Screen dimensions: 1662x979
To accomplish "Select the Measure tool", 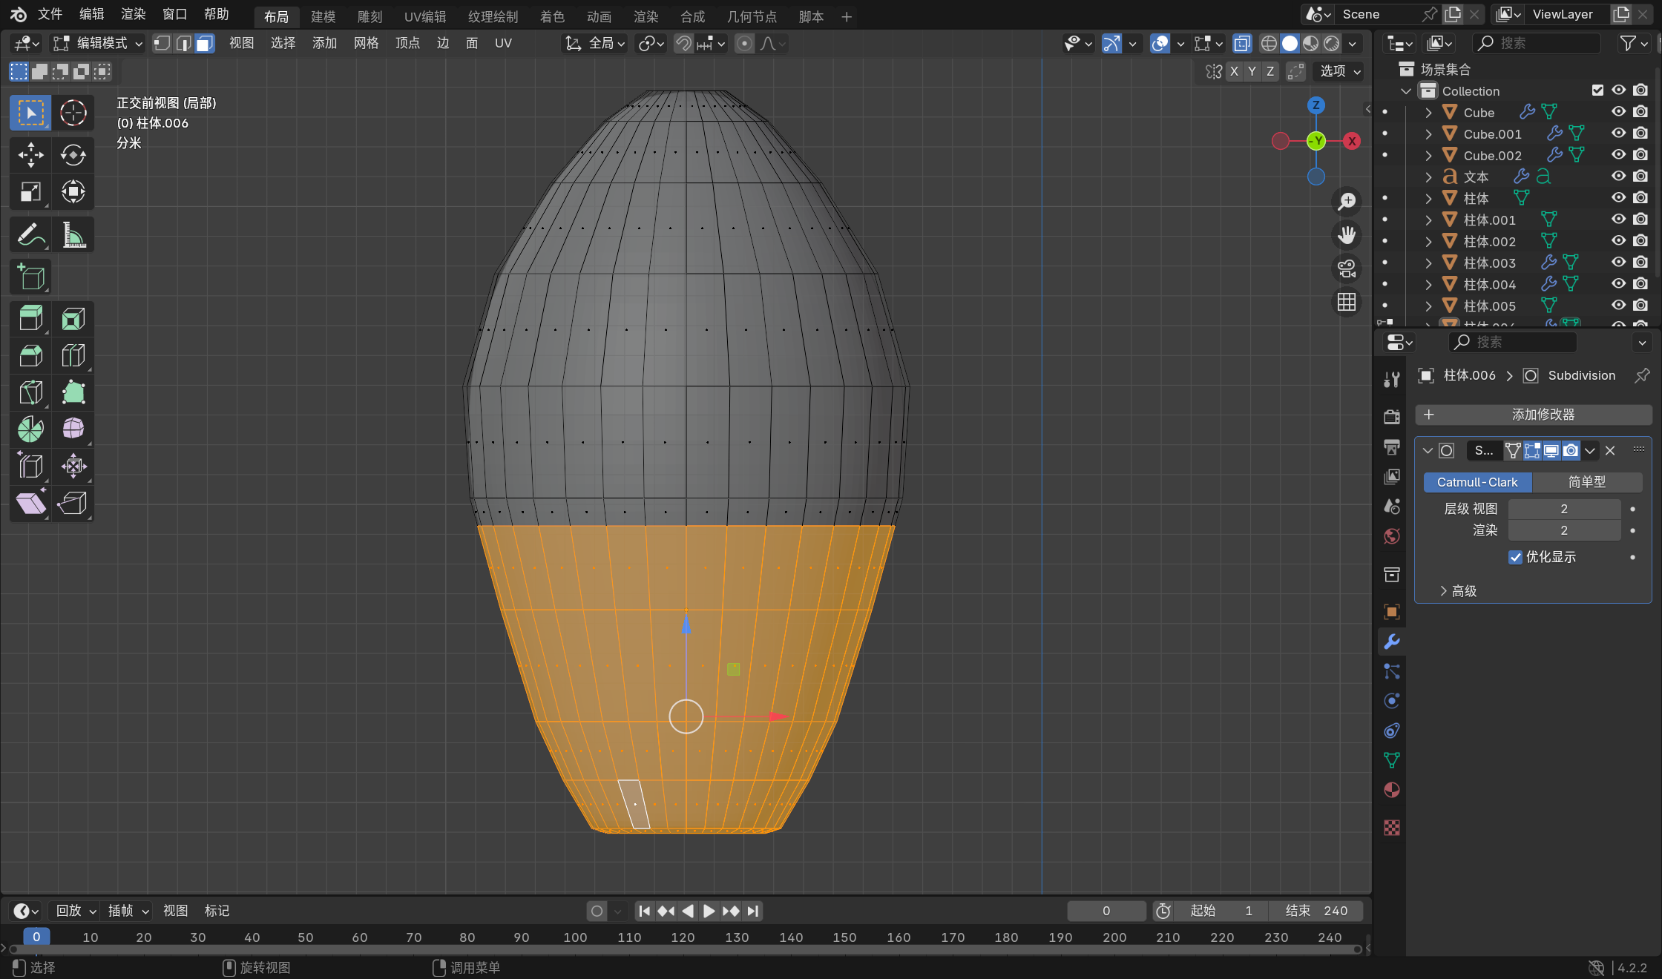I will [x=73, y=235].
